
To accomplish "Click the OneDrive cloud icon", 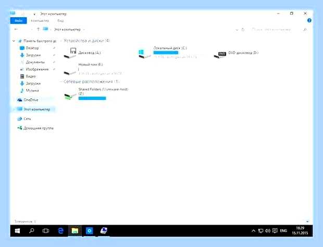I will click(x=20, y=100).
